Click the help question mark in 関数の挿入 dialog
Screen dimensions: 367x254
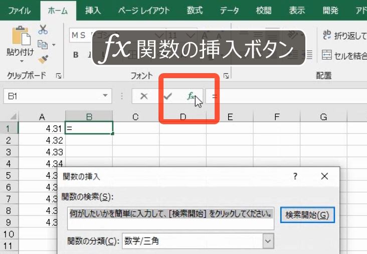click(x=295, y=176)
